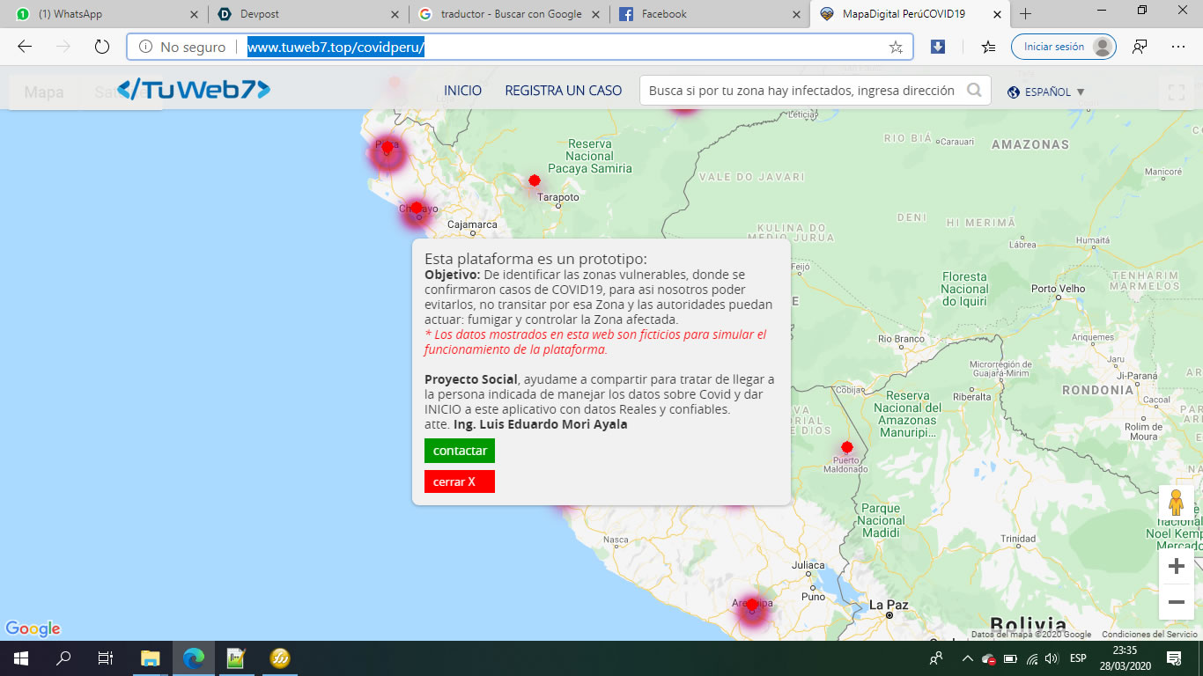Go to INICIO menu item

pyautogui.click(x=462, y=91)
